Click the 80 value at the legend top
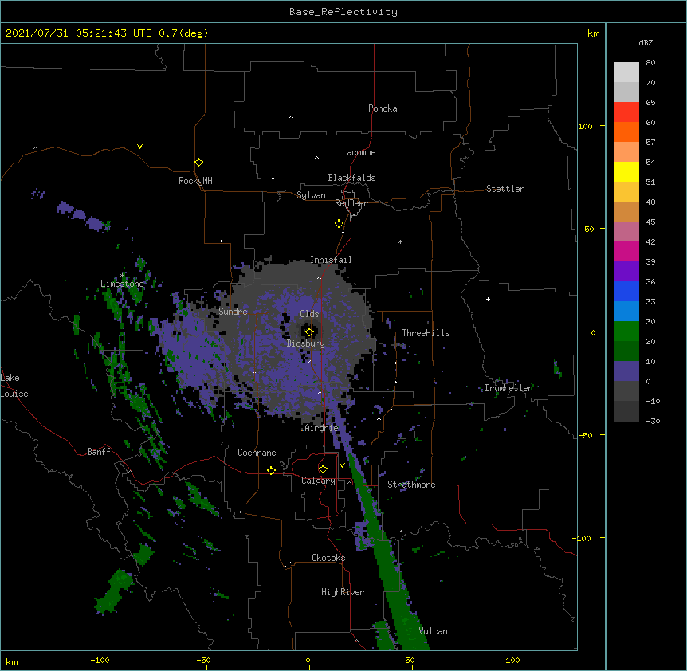The width and height of the screenshot is (687, 671). [x=650, y=63]
